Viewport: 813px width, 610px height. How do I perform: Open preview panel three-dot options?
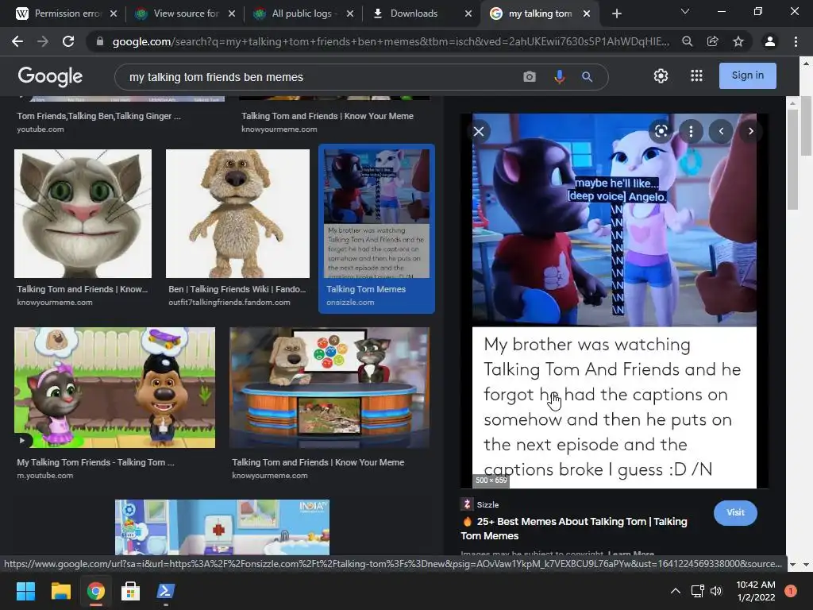[x=691, y=131]
